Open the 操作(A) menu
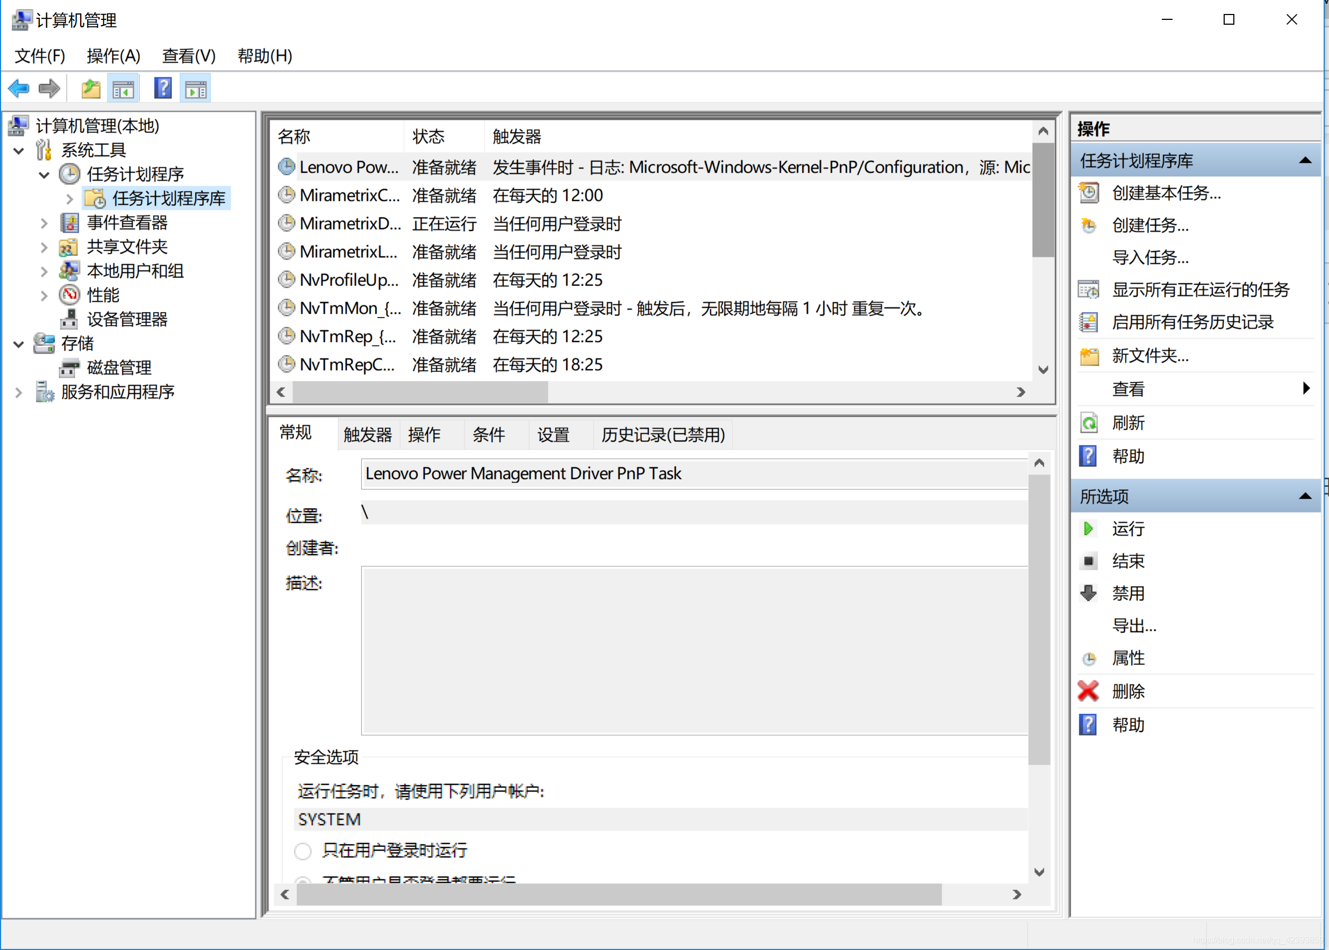This screenshot has height=950, width=1329. pyautogui.click(x=113, y=56)
